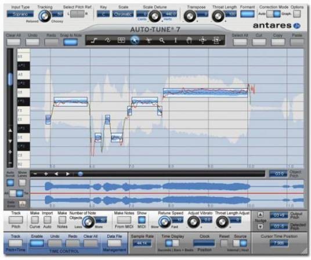
Task: Toggle the Formant correction button
Action: point(247,14)
